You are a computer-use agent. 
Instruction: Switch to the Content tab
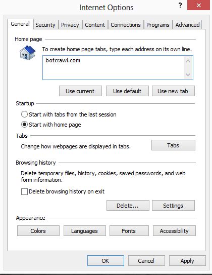pyautogui.click(x=95, y=25)
